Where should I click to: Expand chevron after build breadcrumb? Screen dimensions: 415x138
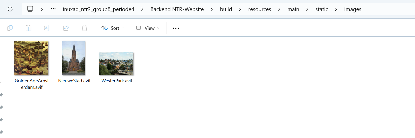point(240,9)
